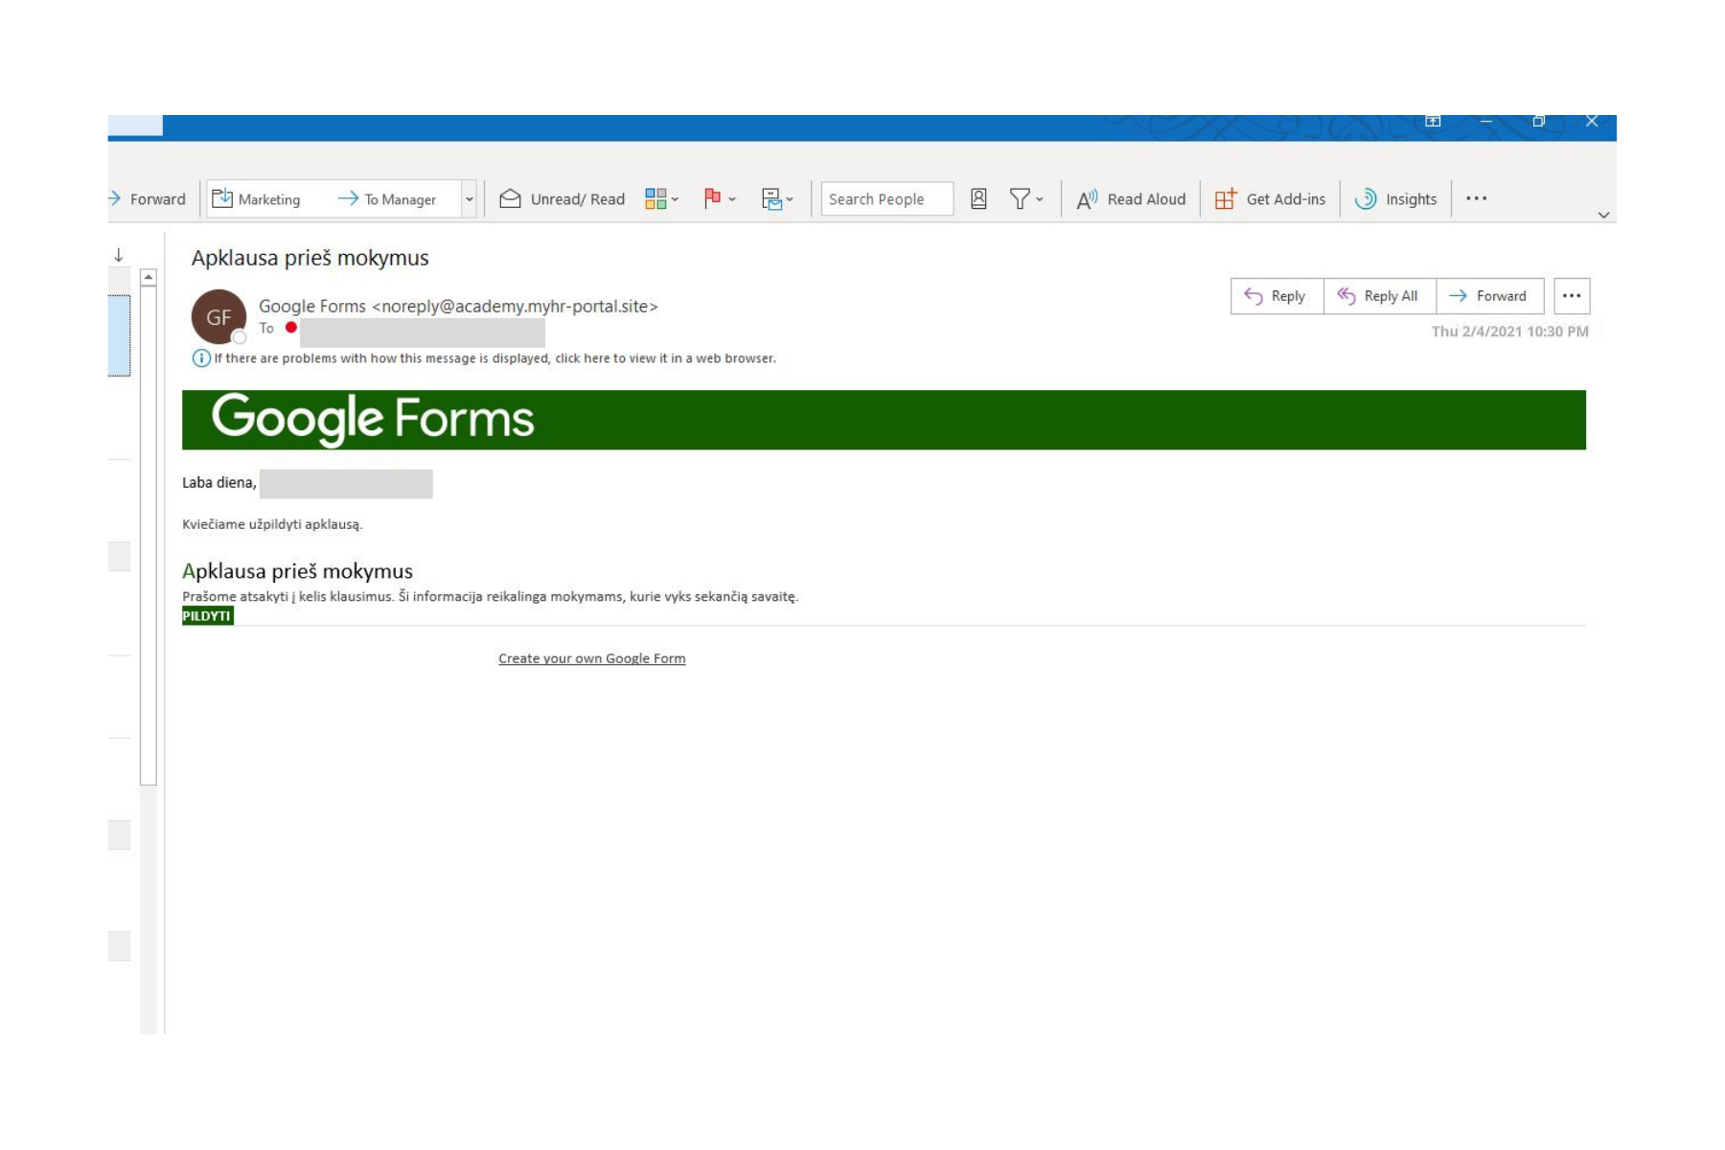Click the green PILDYTI button
This screenshot has width=1725, height=1150.
pyautogui.click(x=208, y=616)
